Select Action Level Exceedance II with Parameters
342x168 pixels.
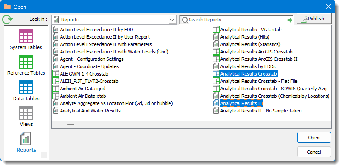(106, 44)
